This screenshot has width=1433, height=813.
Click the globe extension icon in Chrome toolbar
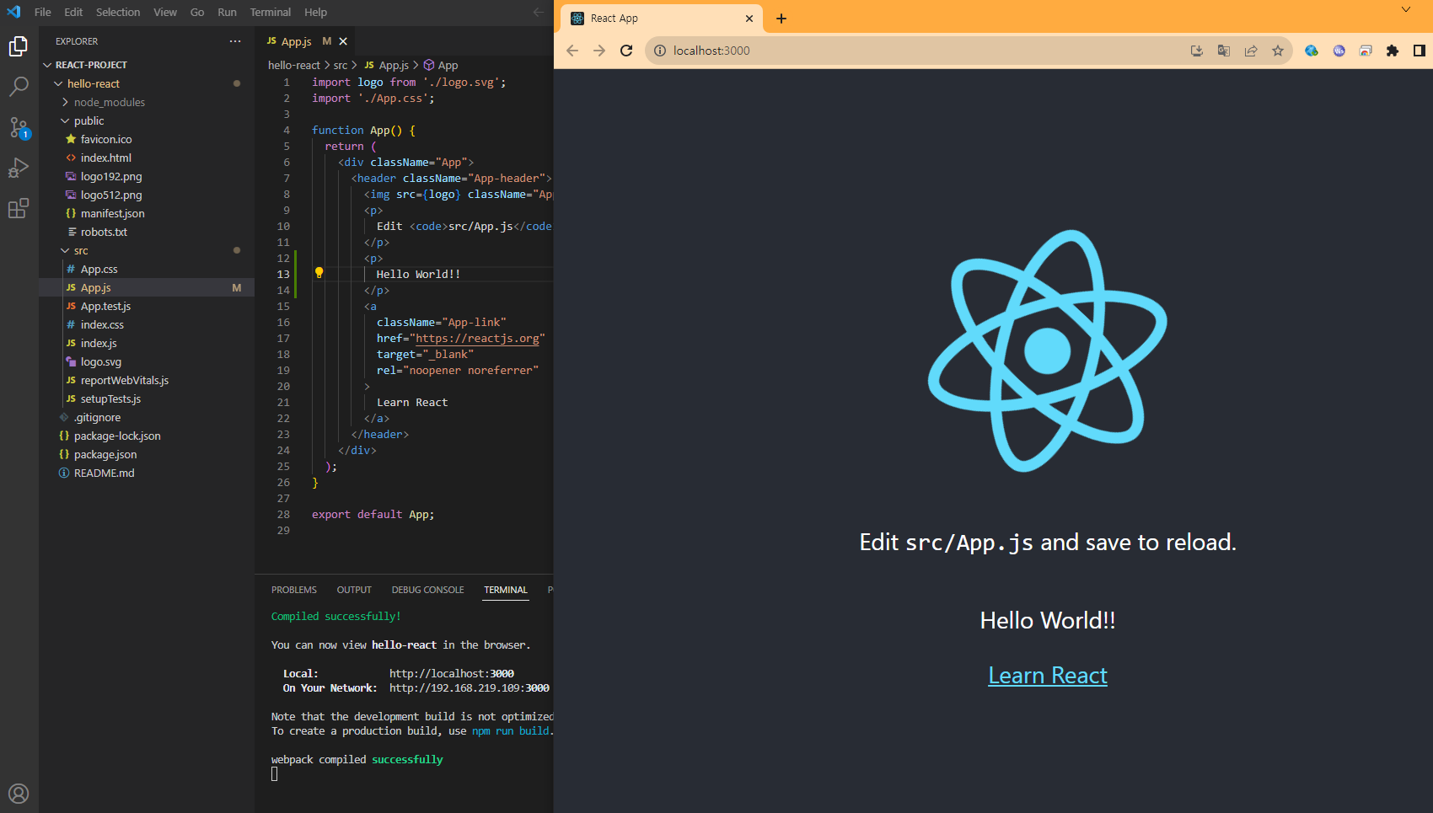pyautogui.click(x=1312, y=51)
